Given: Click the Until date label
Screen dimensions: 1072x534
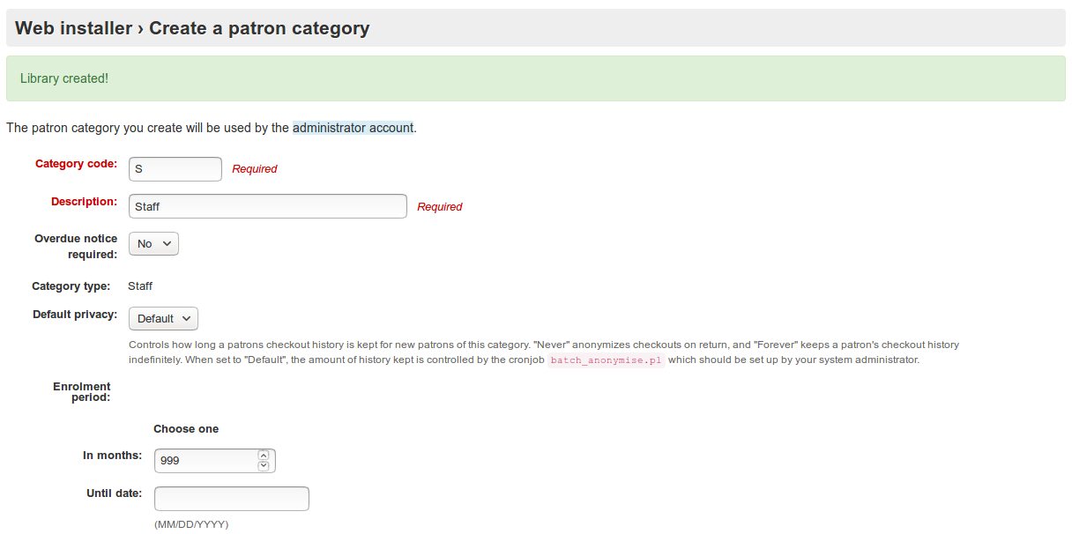Looking at the screenshot, I should [114, 493].
